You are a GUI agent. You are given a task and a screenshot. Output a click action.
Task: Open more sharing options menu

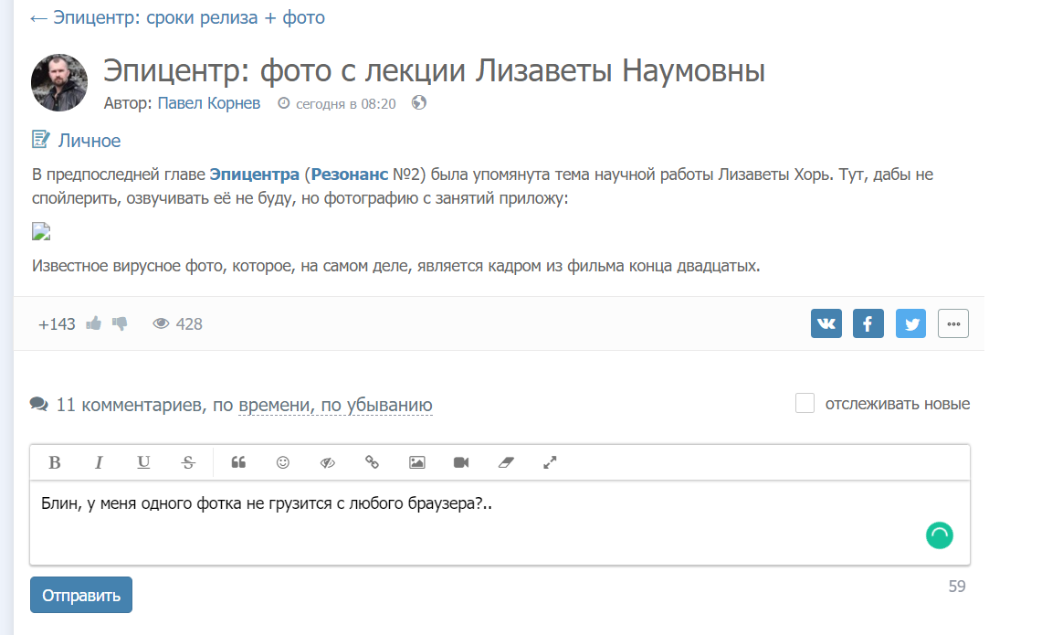pos(953,323)
